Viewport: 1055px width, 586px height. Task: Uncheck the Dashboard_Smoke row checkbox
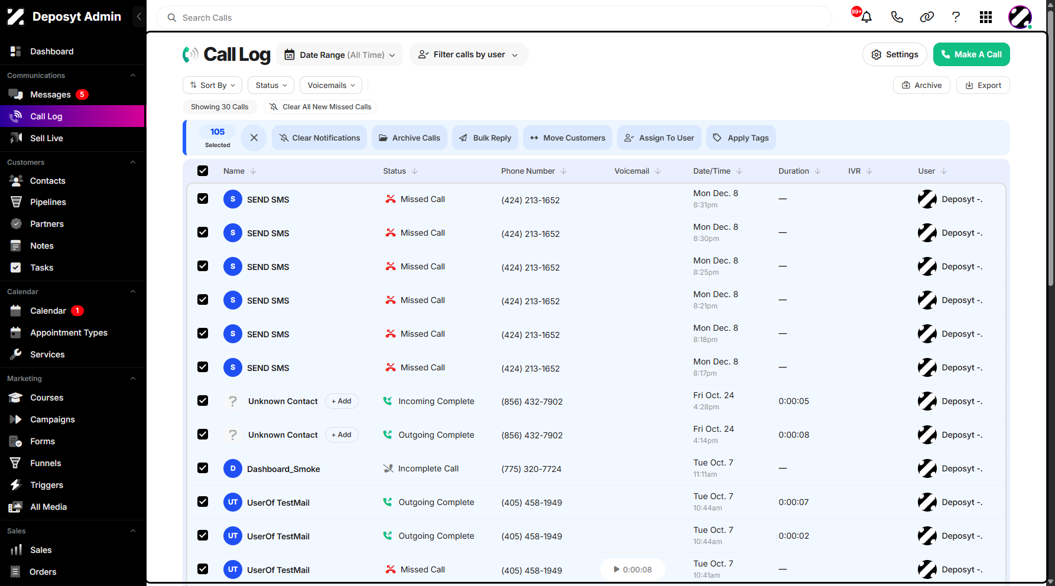pyautogui.click(x=203, y=468)
